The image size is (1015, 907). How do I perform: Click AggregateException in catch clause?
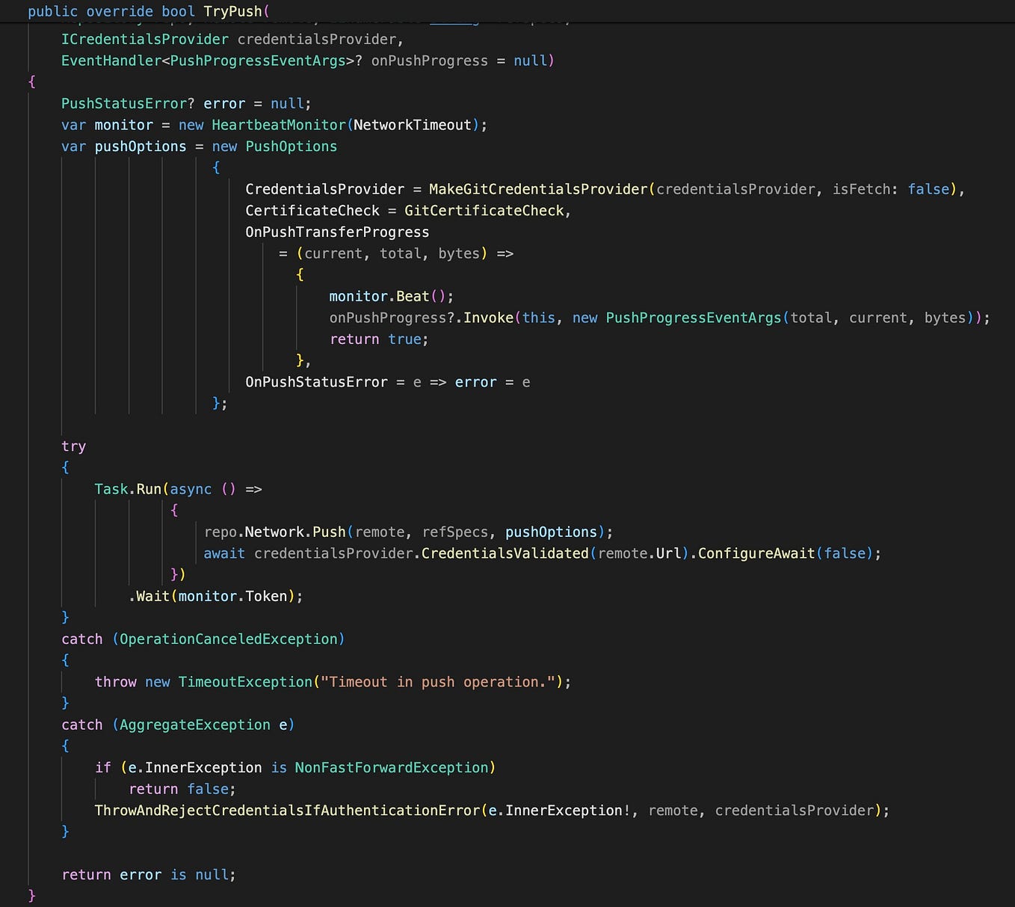(195, 725)
